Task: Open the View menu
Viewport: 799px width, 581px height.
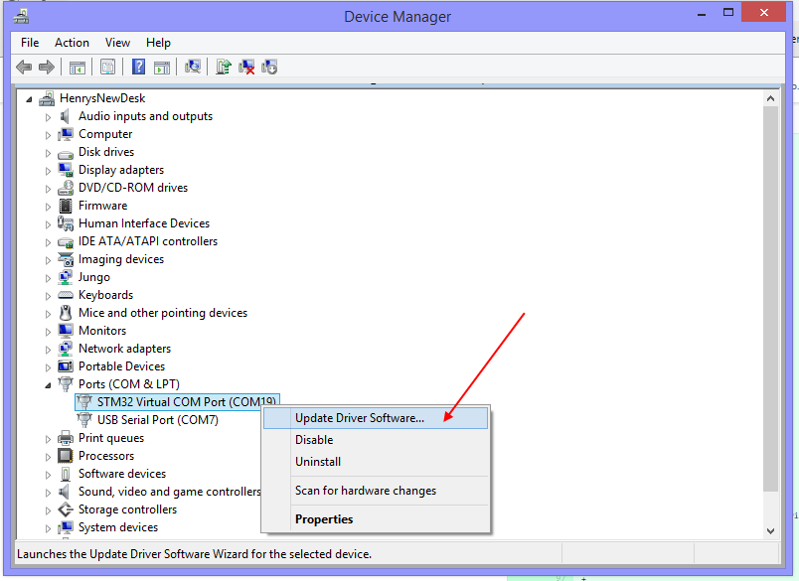Action: 117,43
